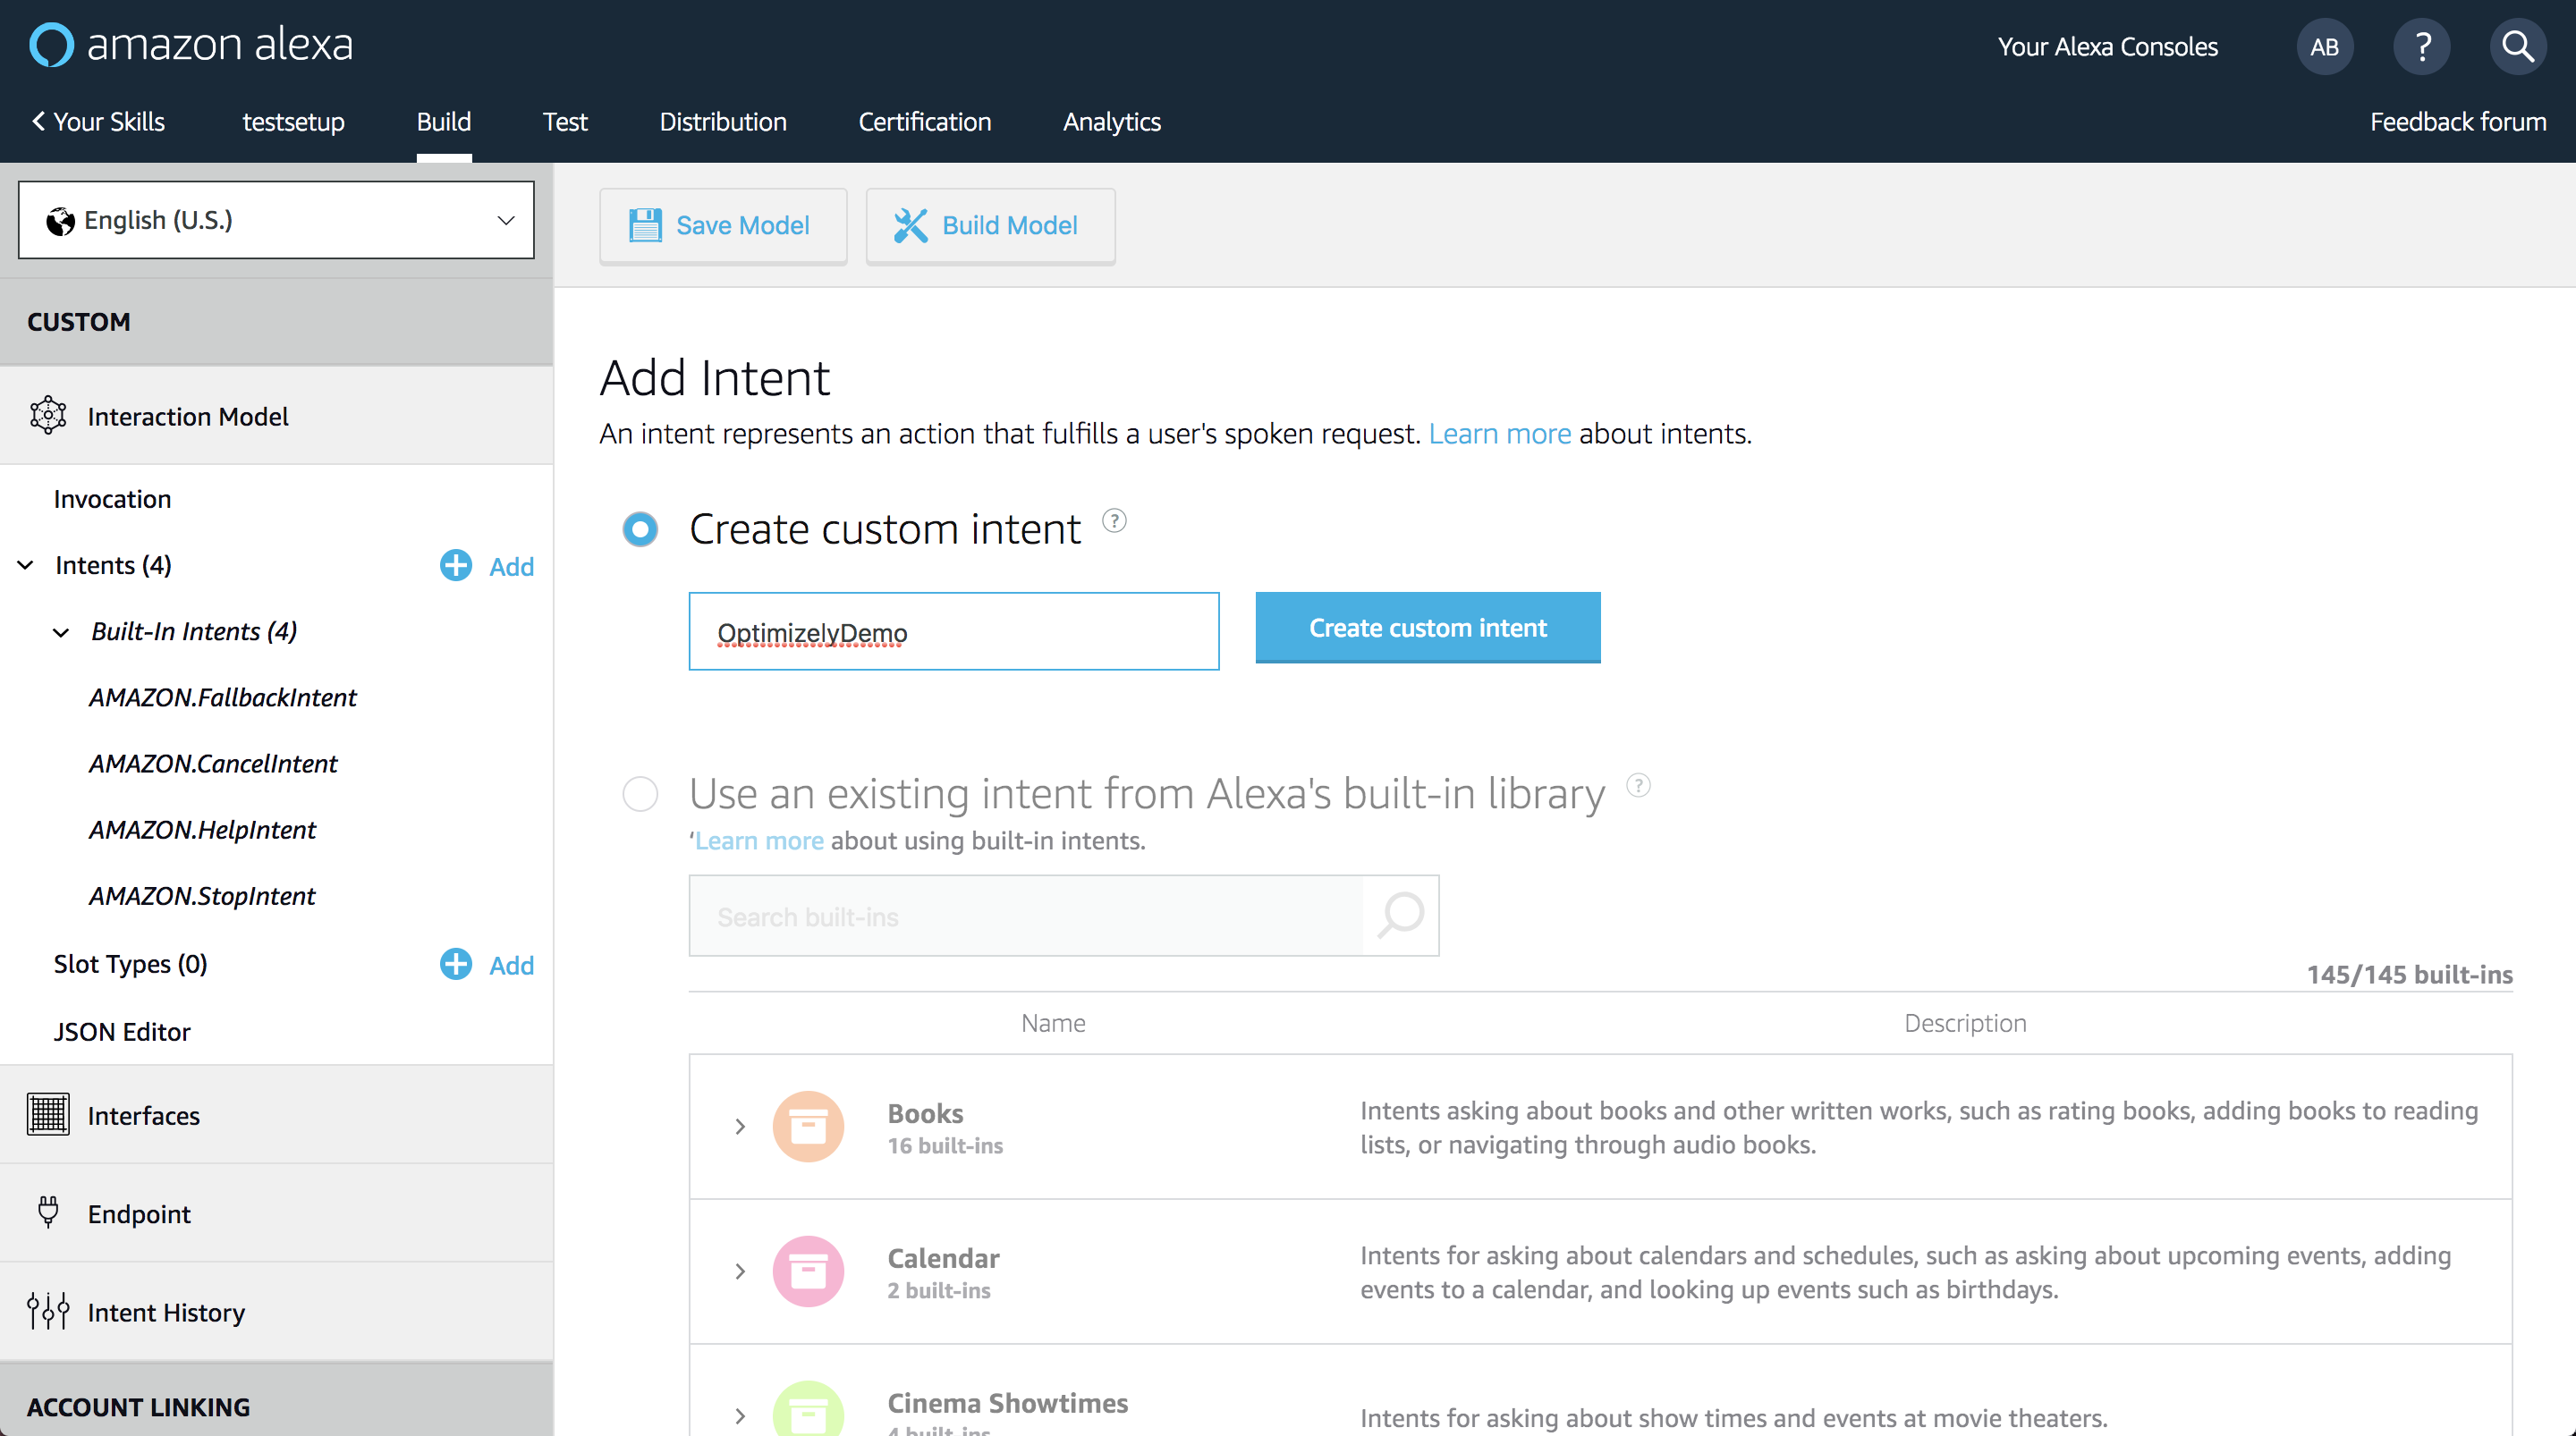Click the plus icon next to Intents
This screenshot has width=2576, height=1436.
click(456, 565)
